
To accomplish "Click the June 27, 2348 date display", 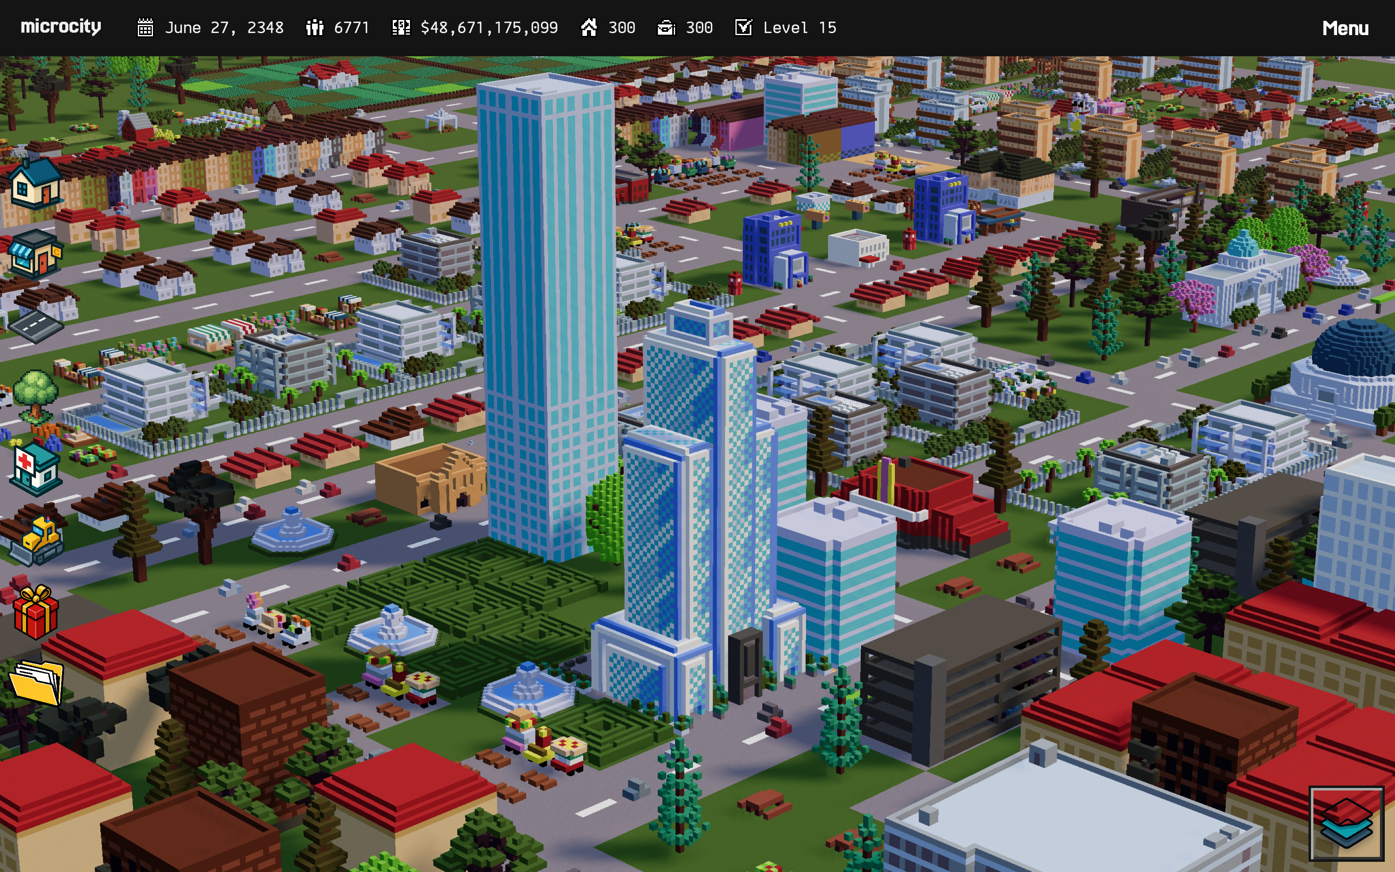I will tap(224, 28).
